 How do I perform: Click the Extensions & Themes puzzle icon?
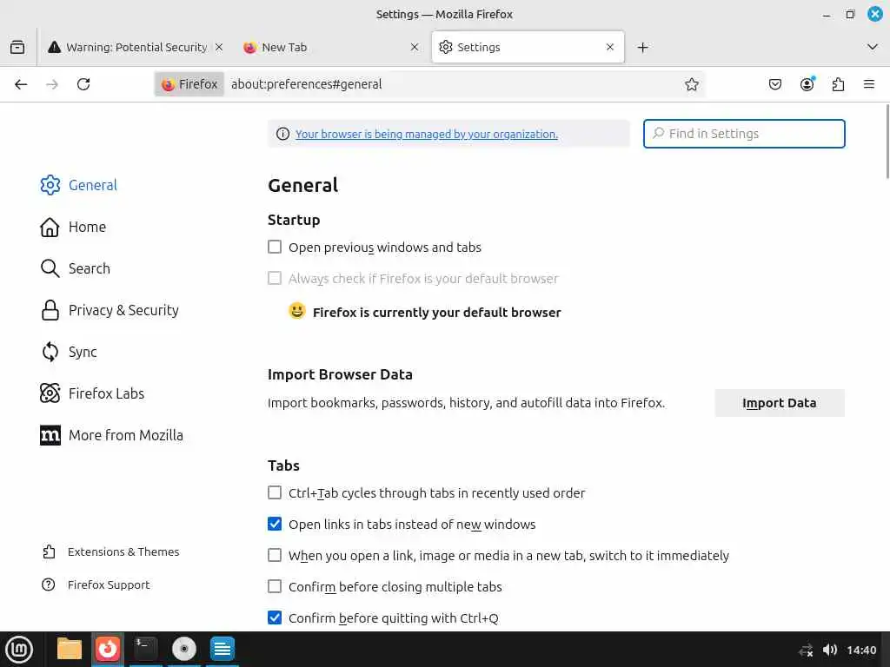(49, 551)
